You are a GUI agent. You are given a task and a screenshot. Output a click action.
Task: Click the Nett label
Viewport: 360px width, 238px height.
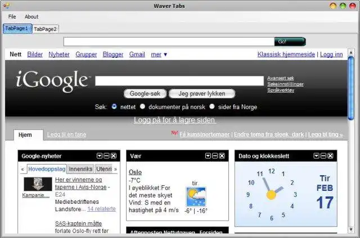pos(15,54)
